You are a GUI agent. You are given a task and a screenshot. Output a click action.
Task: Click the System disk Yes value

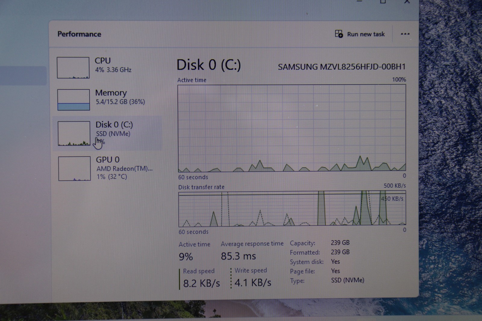pos(335,261)
